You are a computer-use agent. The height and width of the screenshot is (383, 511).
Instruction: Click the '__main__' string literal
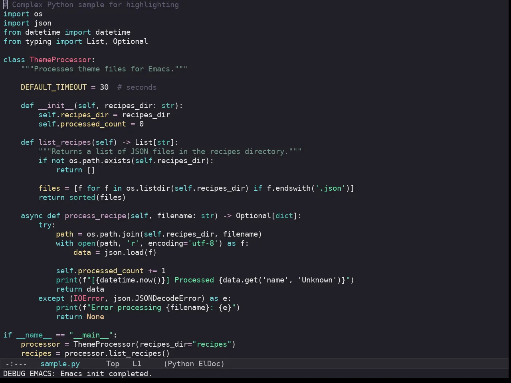click(x=91, y=335)
